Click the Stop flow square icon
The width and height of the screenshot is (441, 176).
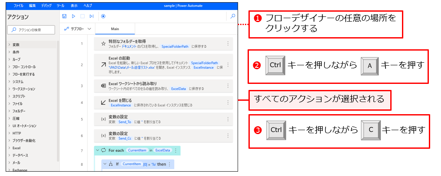coord(82,16)
